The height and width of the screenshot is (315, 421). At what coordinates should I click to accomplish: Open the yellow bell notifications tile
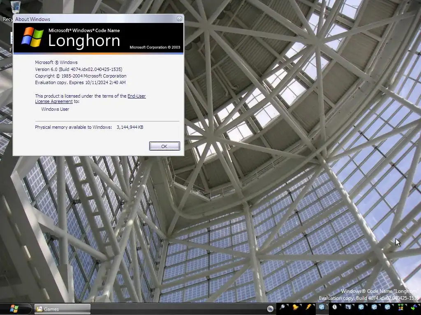click(295, 307)
